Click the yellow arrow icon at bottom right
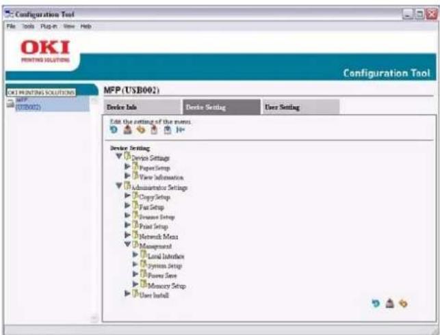Viewport: 440px width, 335px height. pos(403,304)
